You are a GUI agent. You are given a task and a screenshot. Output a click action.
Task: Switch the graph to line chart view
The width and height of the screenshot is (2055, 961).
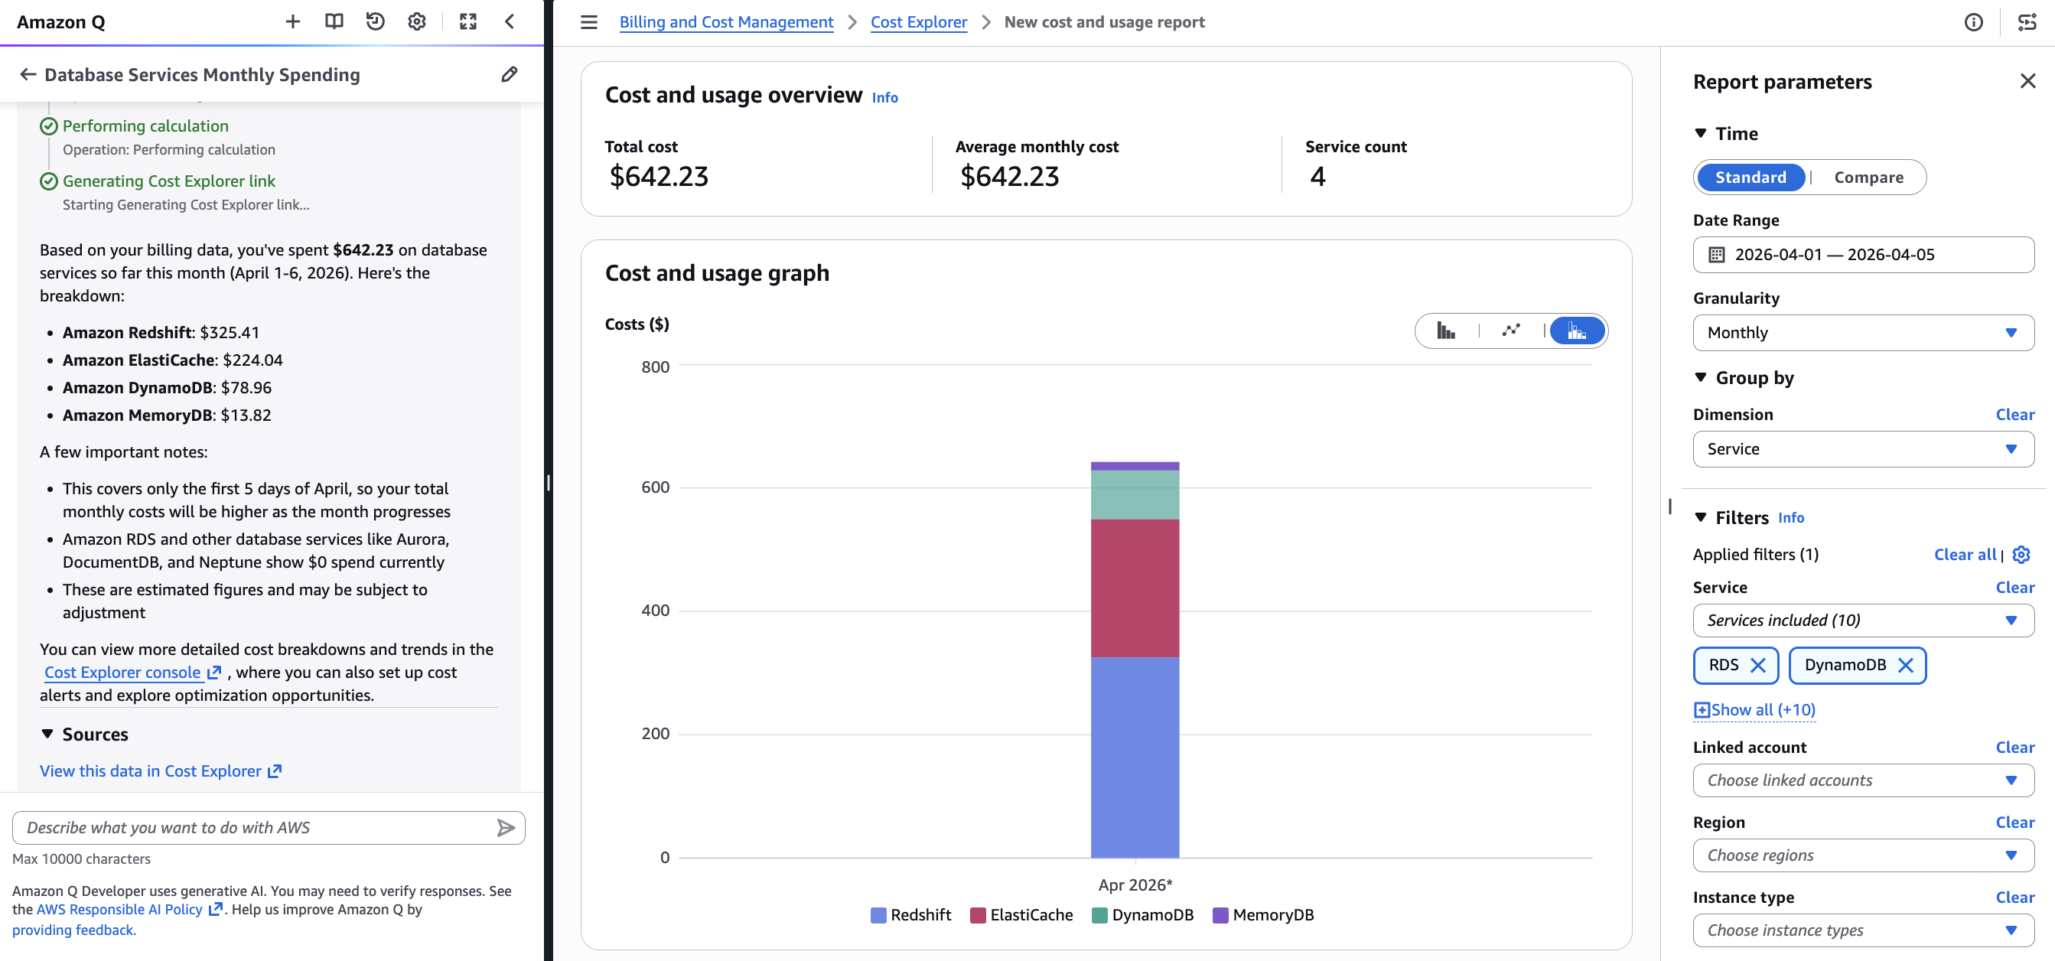click(x=1511, y=331)
